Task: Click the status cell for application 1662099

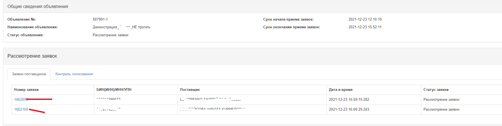Action: coord(441,100)
